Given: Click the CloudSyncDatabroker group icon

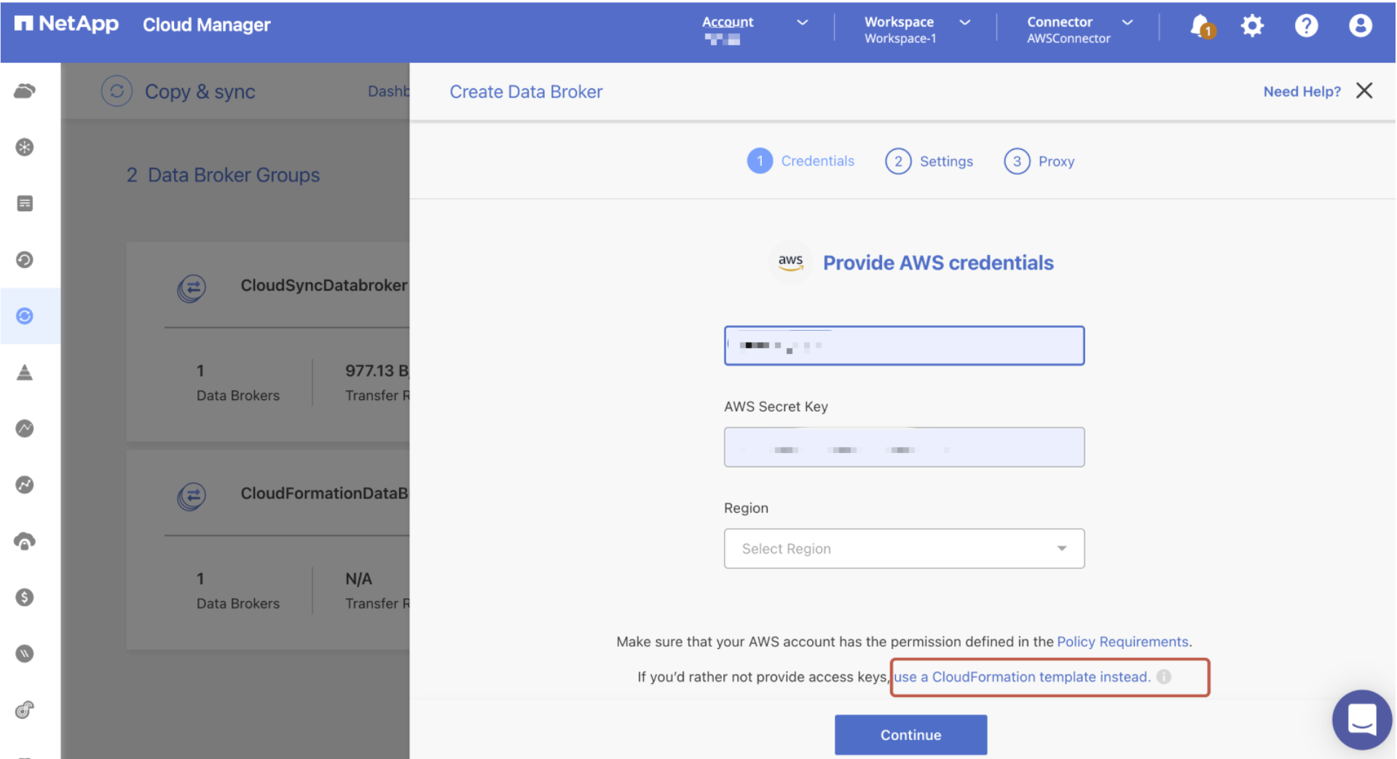Looking at the screenshot, I should (192, 288).
